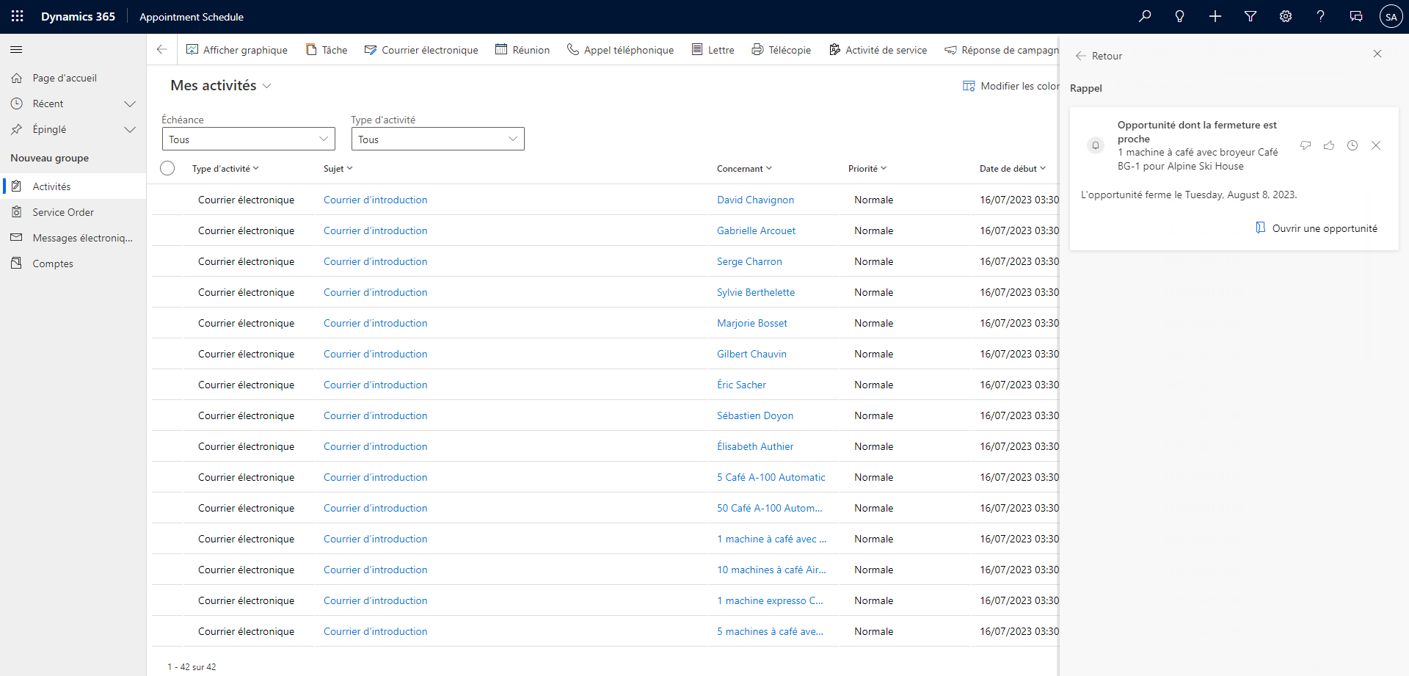Open the app launcher waffle menu
Screen dimensions: 1409x676
[x=18, y=16]
